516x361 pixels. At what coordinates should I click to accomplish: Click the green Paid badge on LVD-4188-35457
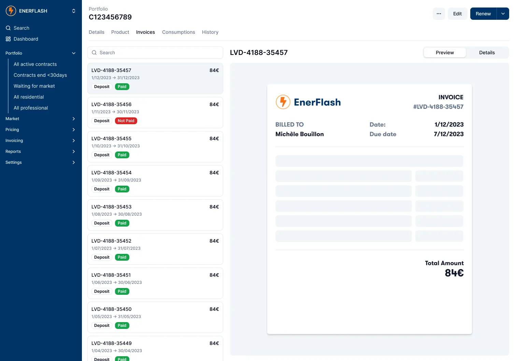(122, 86)
